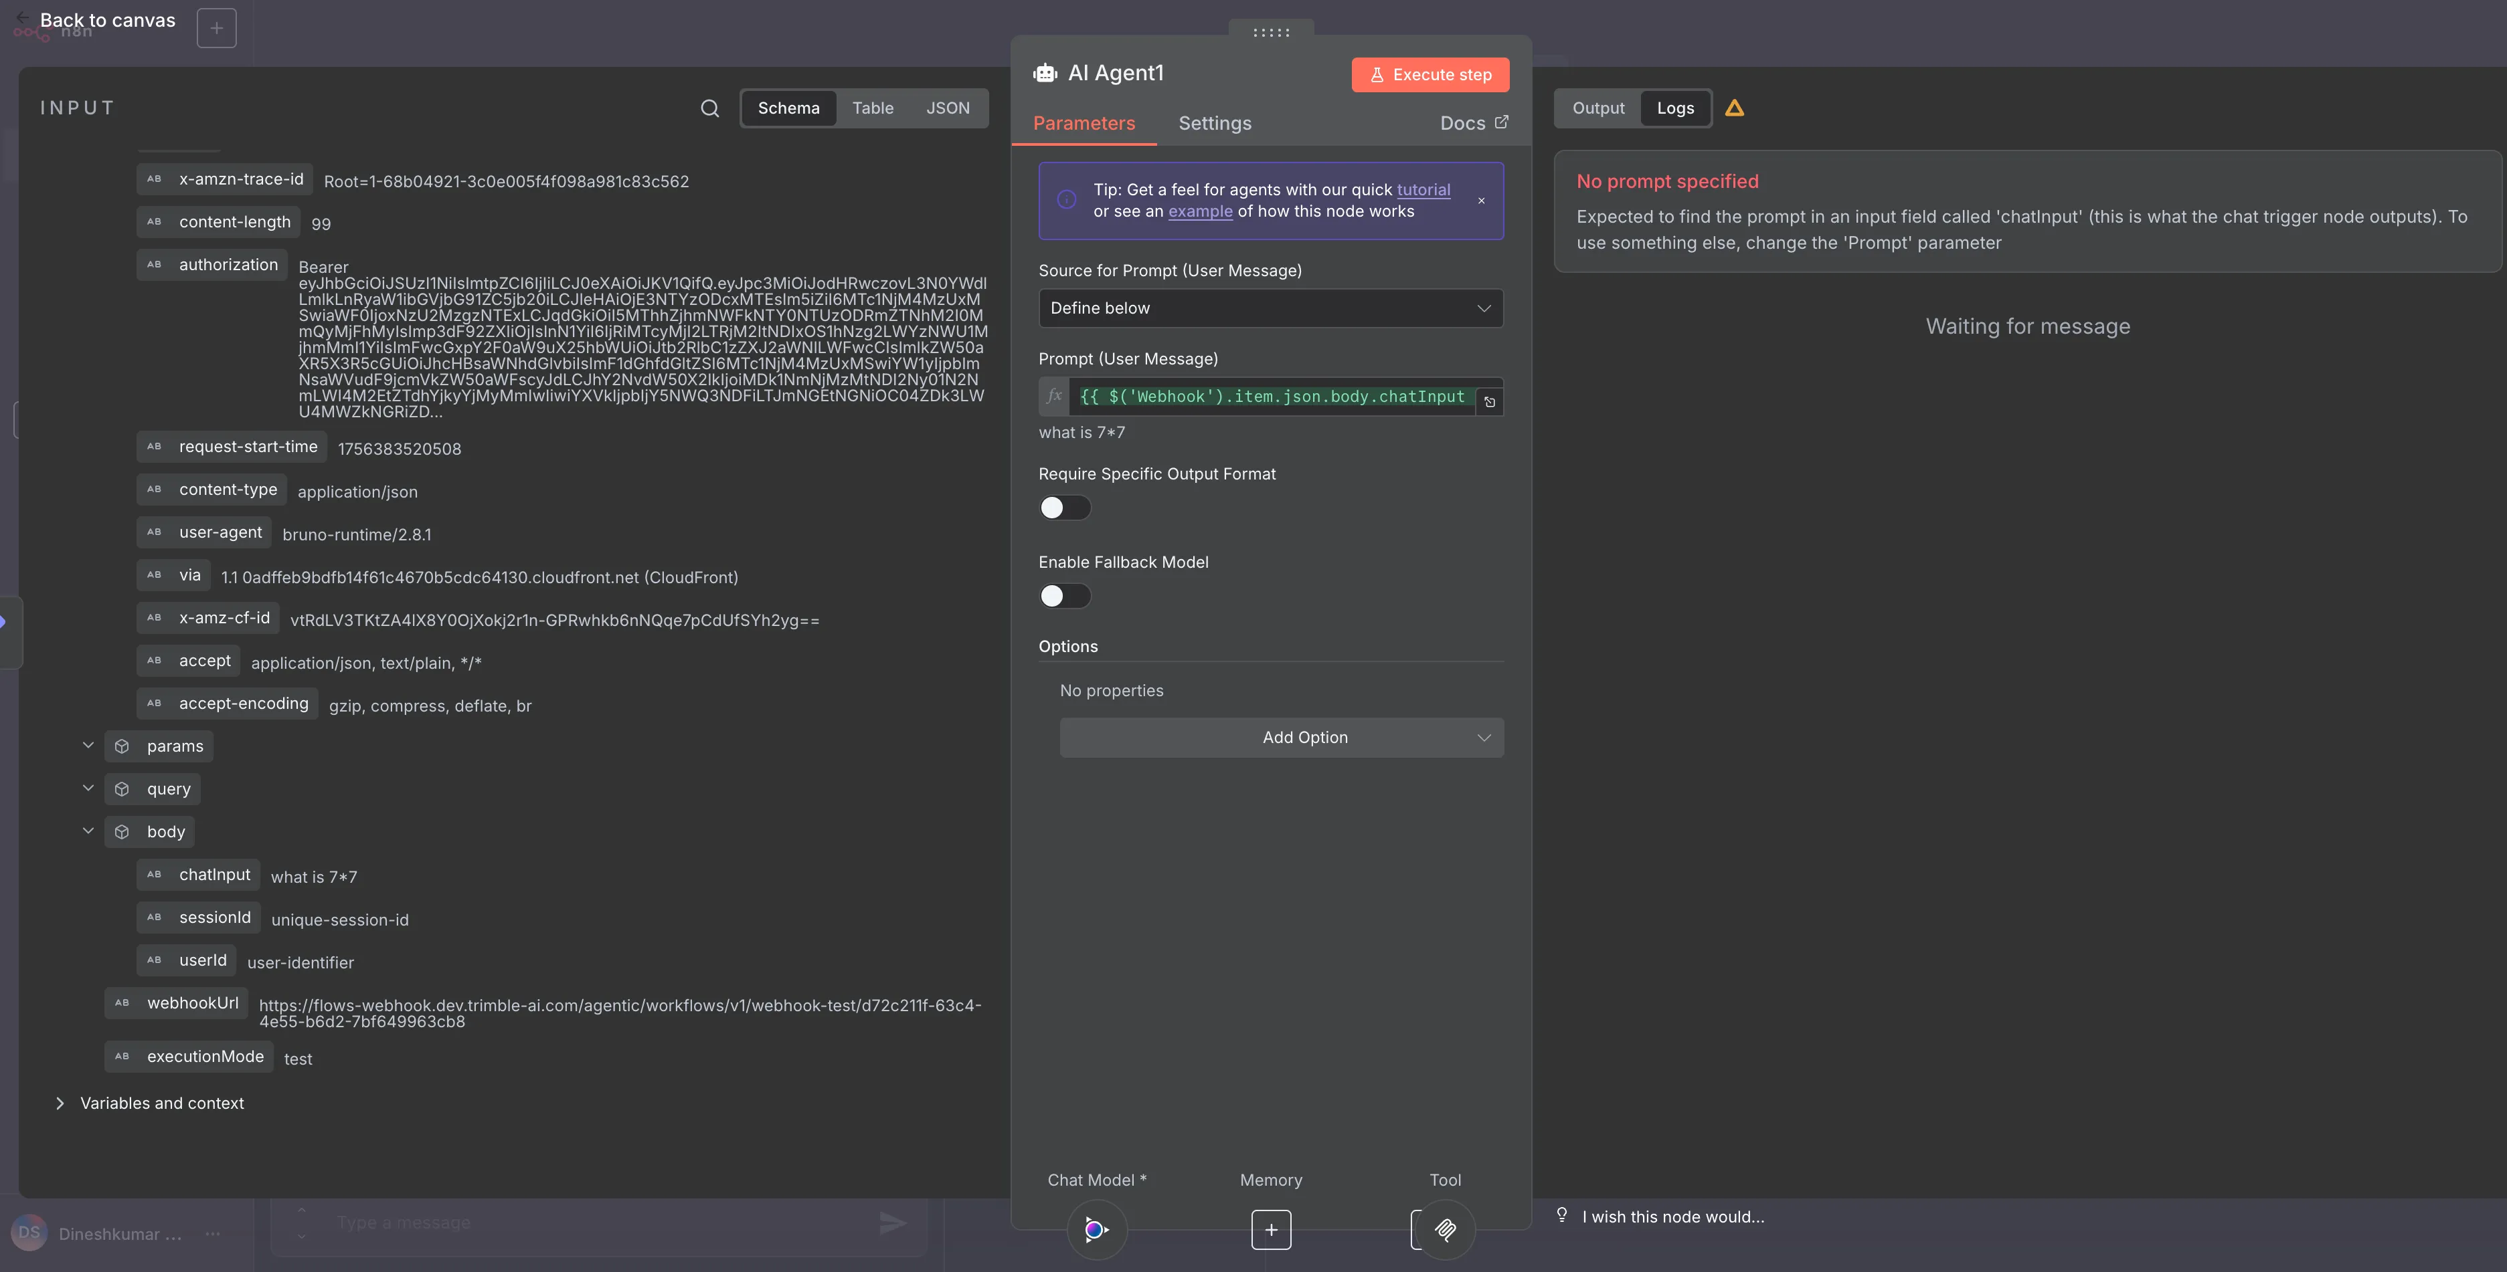Image resolution: width=2507 pixels, height=1272 pixels.
Task: Click the drag handle above AI Agent1
Action: coord(1271,32)
